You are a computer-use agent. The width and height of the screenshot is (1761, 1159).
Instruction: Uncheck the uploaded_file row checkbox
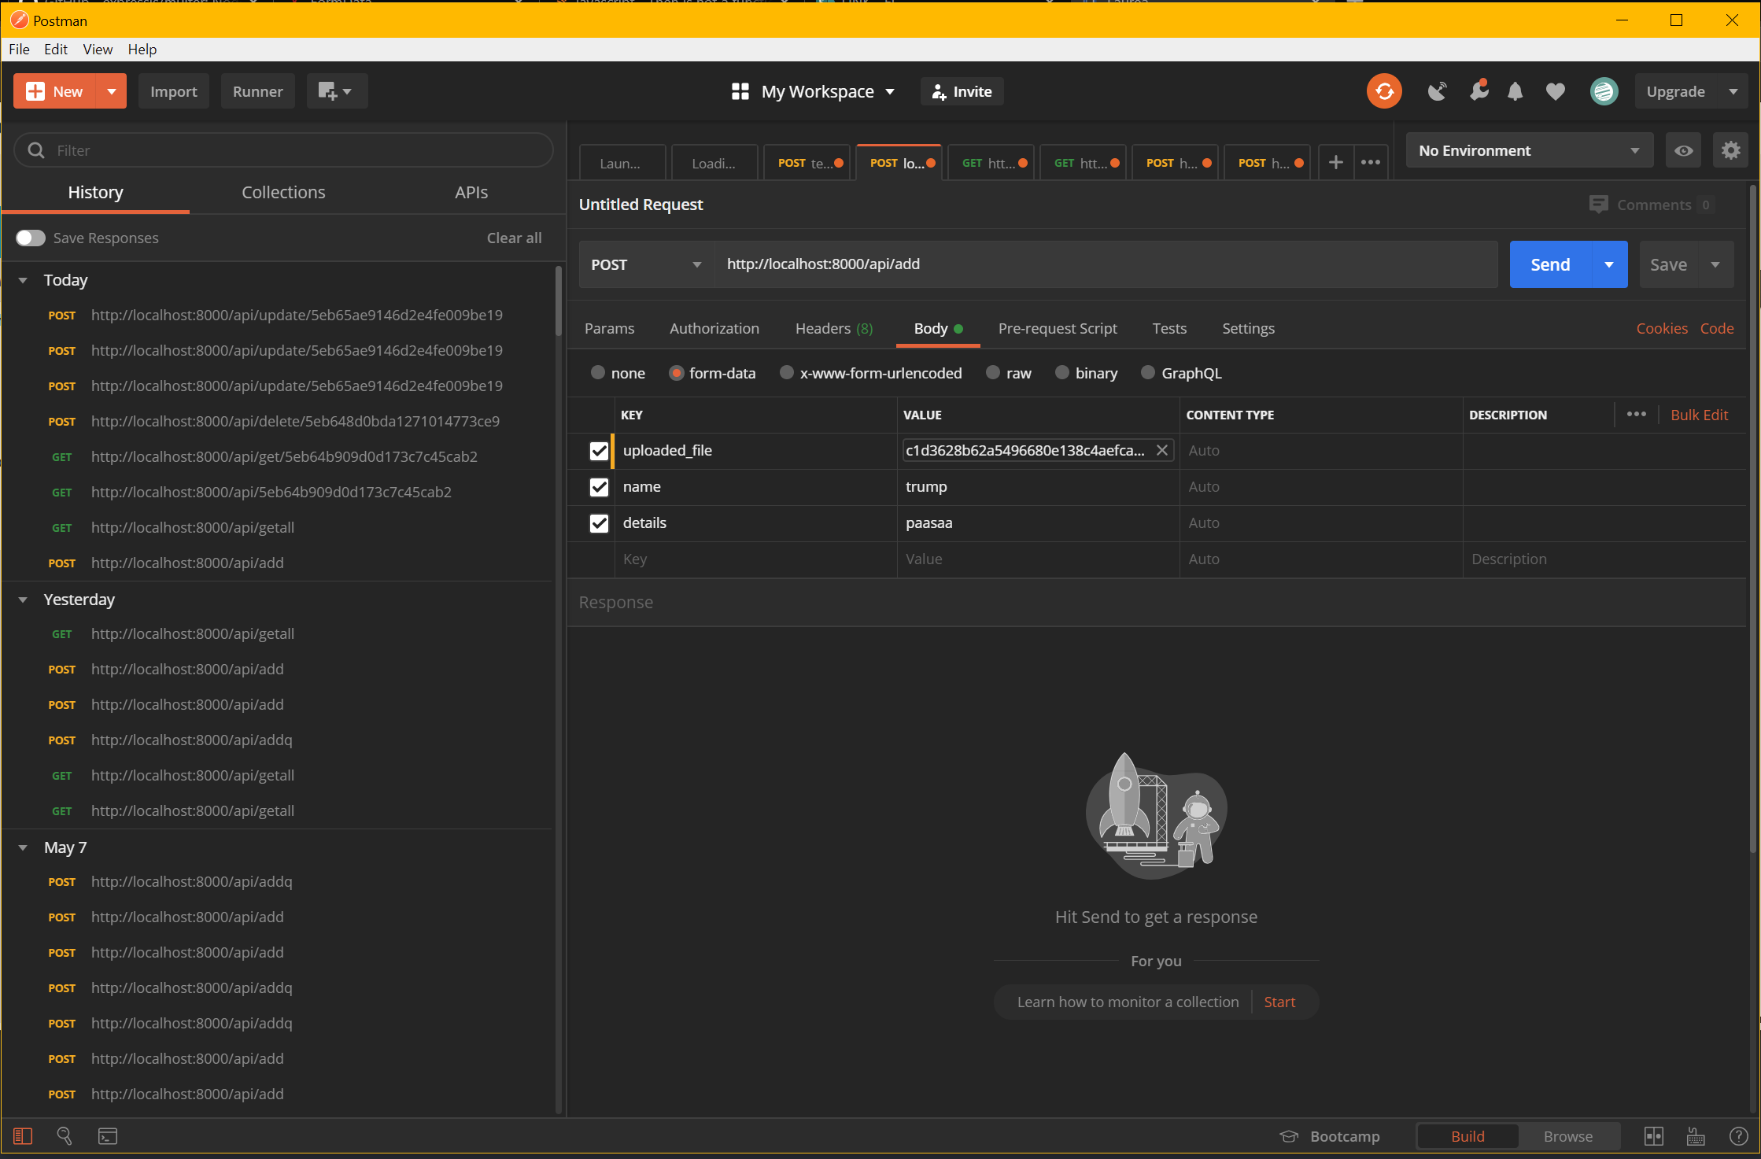pyautogui.click(x=599, y=451)
